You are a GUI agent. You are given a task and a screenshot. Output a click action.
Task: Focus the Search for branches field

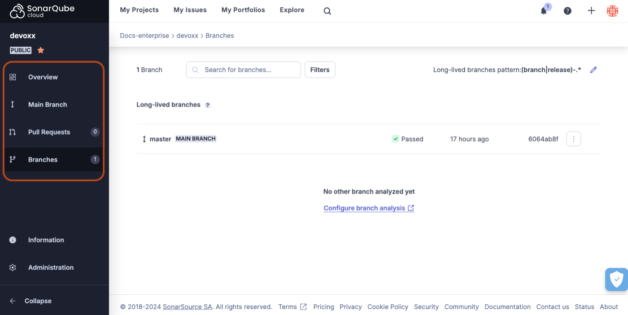(x=247, y=70)
